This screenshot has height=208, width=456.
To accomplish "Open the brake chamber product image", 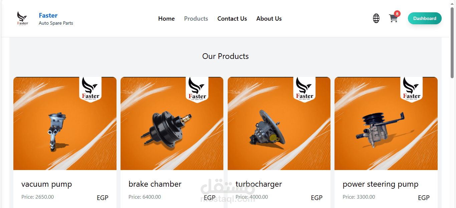I will tap(172, 123).
